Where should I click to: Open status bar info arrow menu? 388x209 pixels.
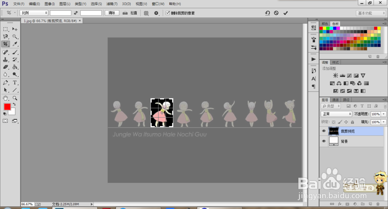tap(92, 204)
